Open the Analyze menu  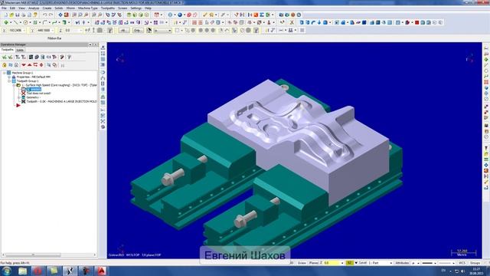[x=34, y=8]
